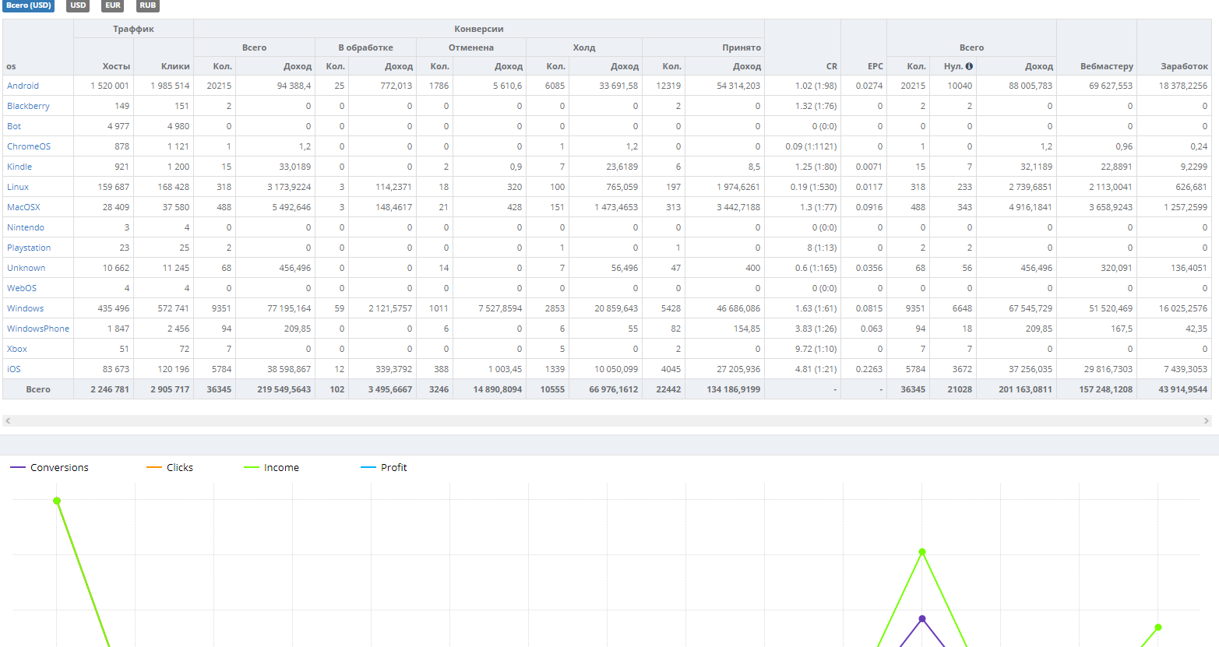Open the MacOSX link
This screenshot has height=647, width=1219.
(23, 207)
